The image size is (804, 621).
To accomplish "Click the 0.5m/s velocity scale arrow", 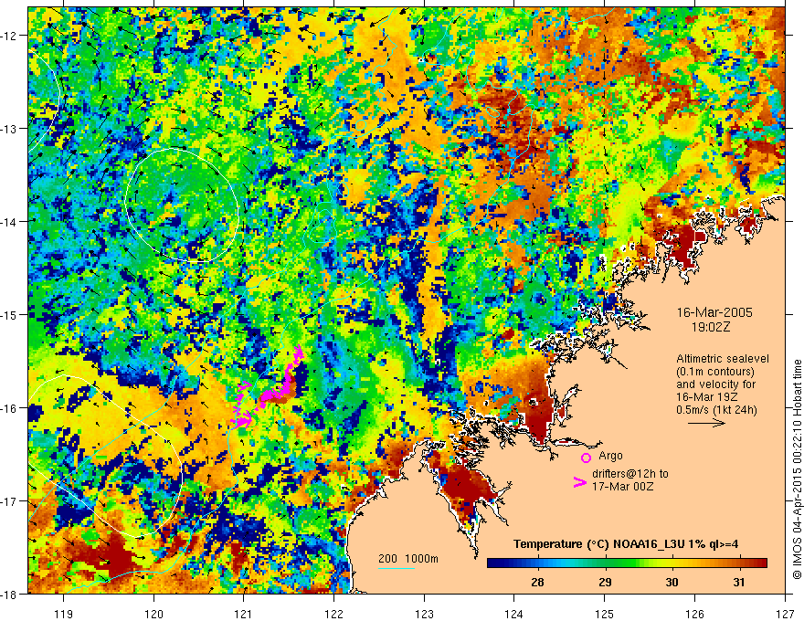I will pos(706,423).
